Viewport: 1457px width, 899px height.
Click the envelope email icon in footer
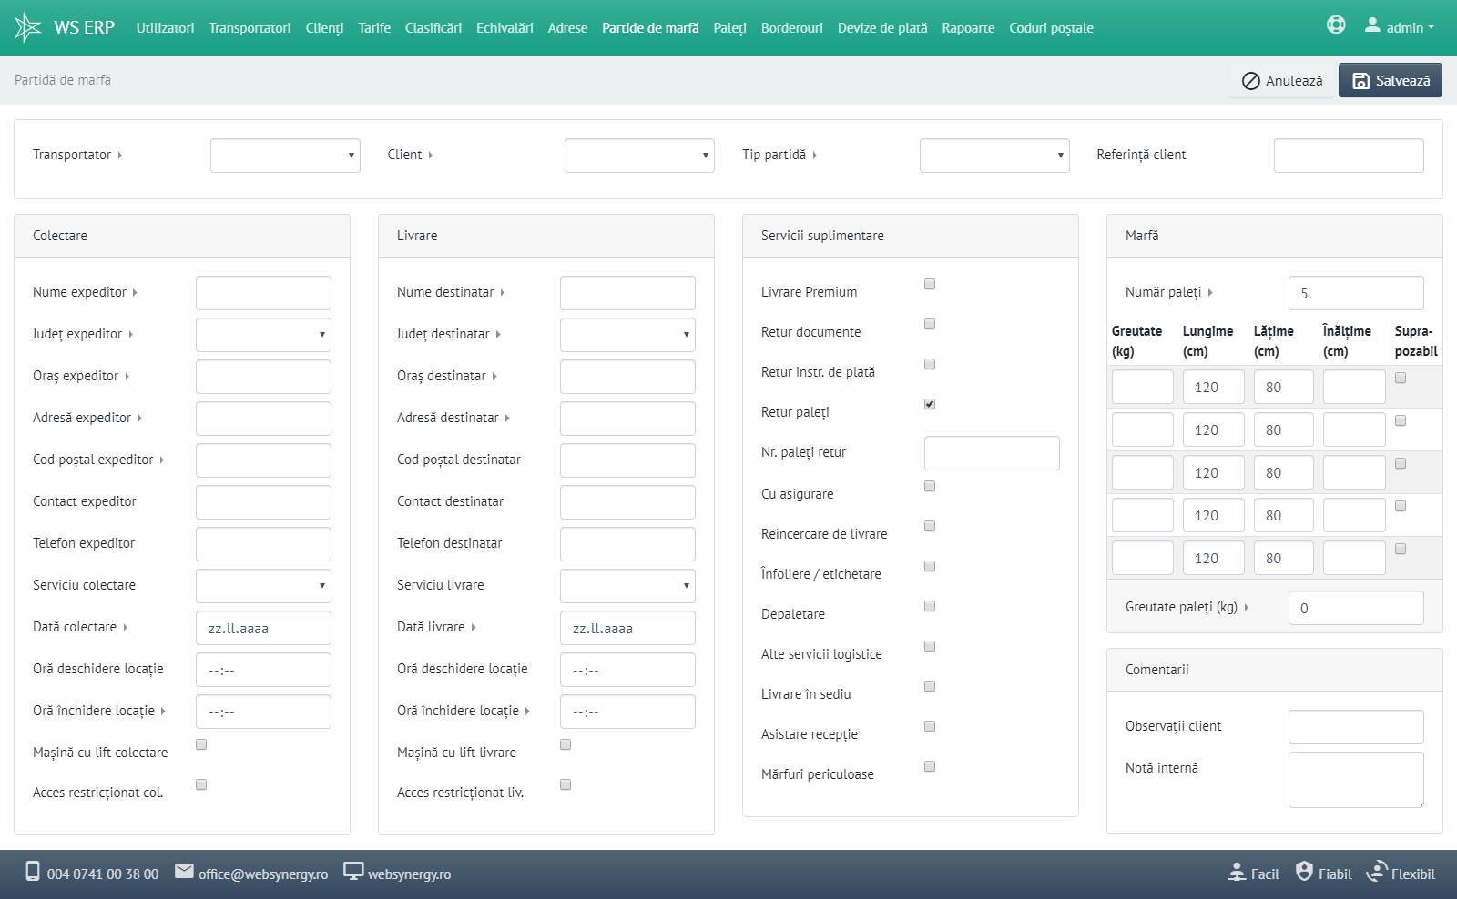point(184,871)
